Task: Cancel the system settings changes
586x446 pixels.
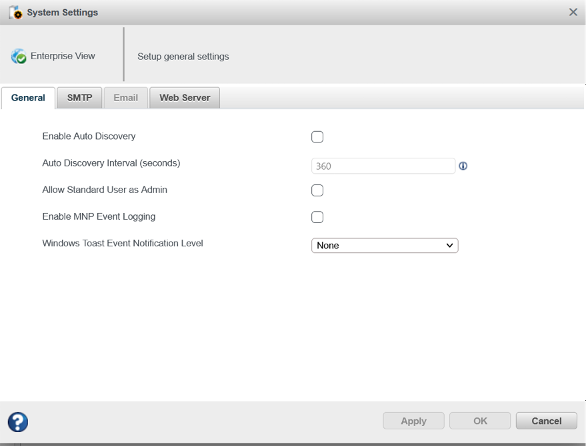Action: tap(547, 421)
